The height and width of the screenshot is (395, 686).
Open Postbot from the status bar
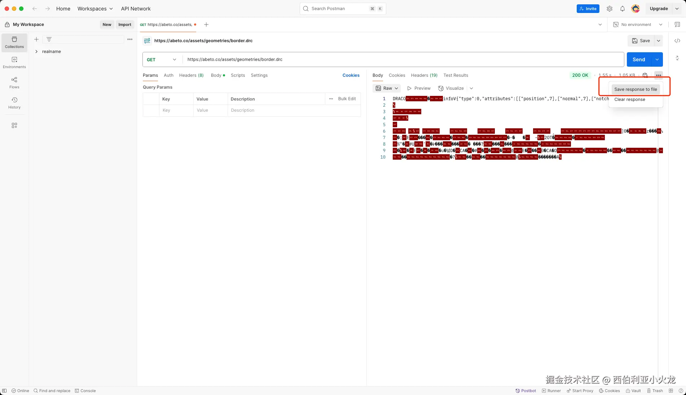(526, 391)
